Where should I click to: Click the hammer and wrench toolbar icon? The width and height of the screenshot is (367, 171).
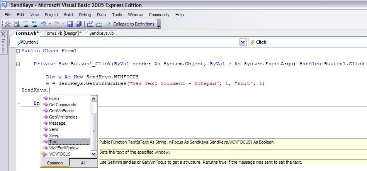[8, 24]
